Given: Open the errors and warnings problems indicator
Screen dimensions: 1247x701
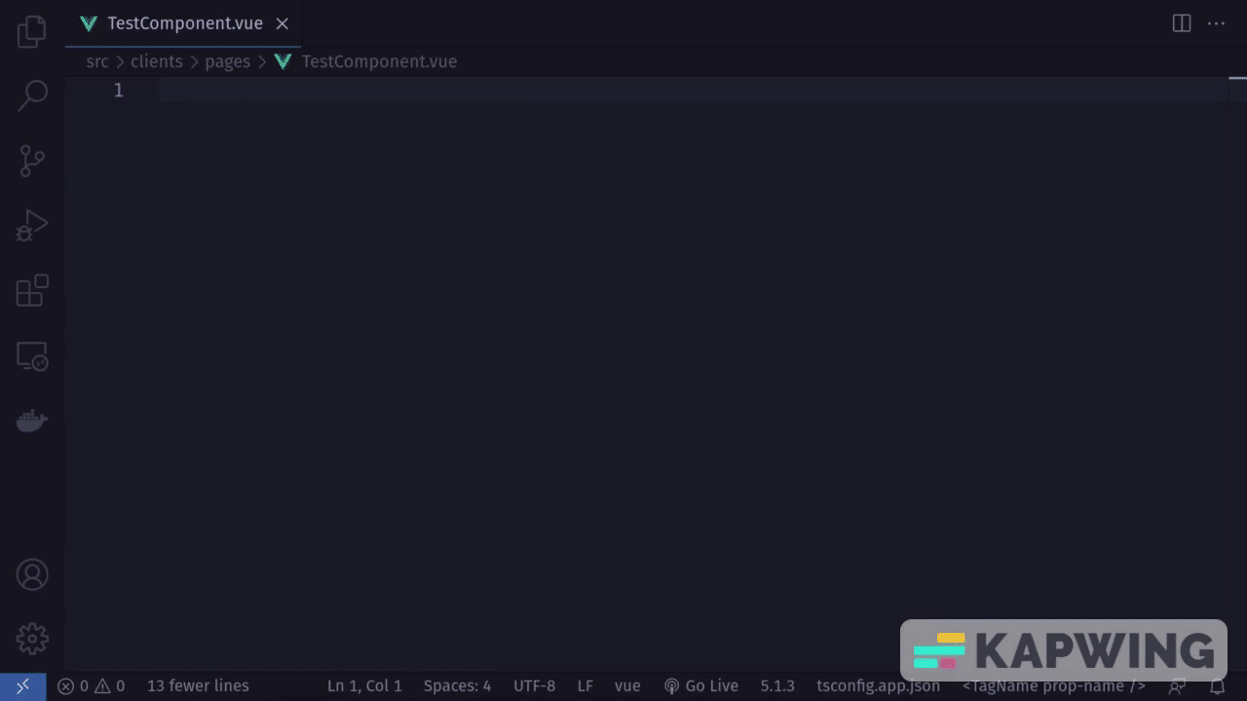Looking at the screenshot, I should click(91, 685).
